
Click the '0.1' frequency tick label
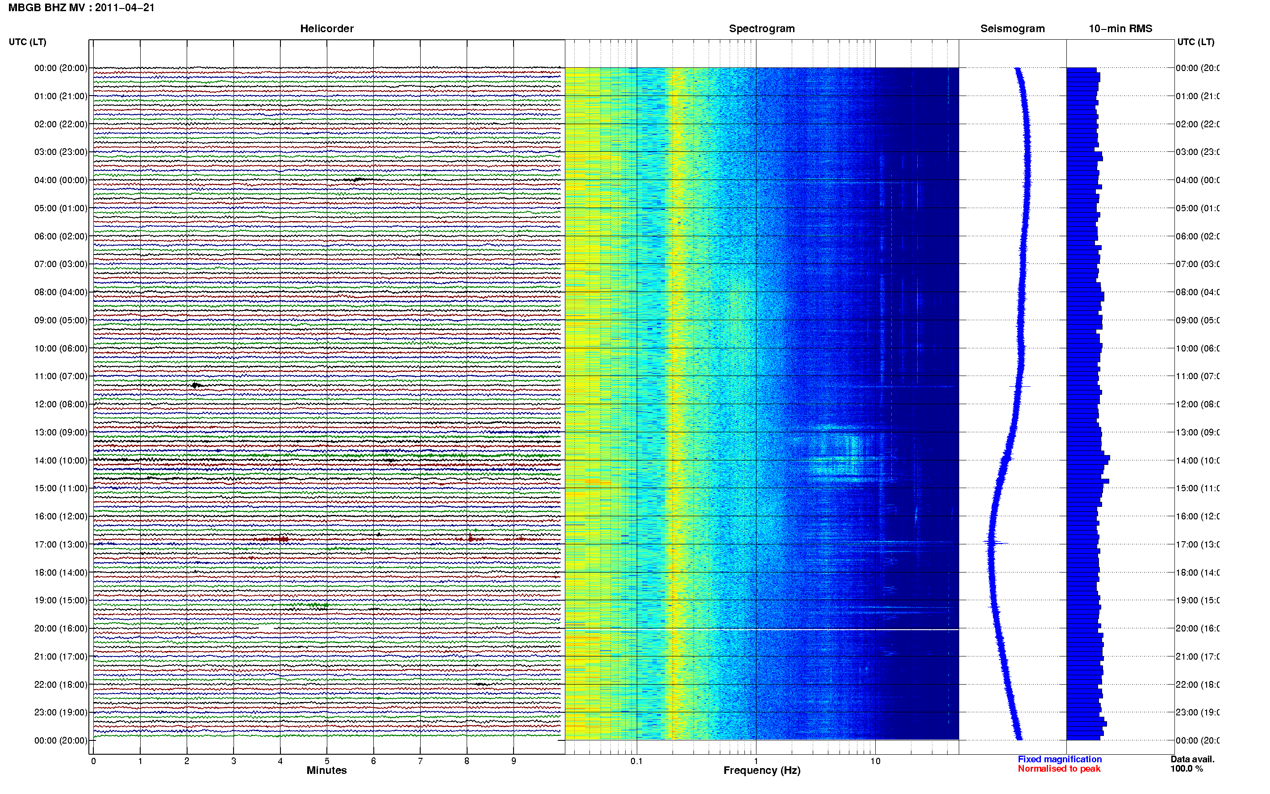pos(636,761)
